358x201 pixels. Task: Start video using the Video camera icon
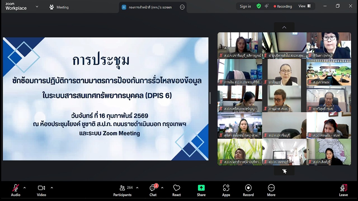click(x=41, y=188)
